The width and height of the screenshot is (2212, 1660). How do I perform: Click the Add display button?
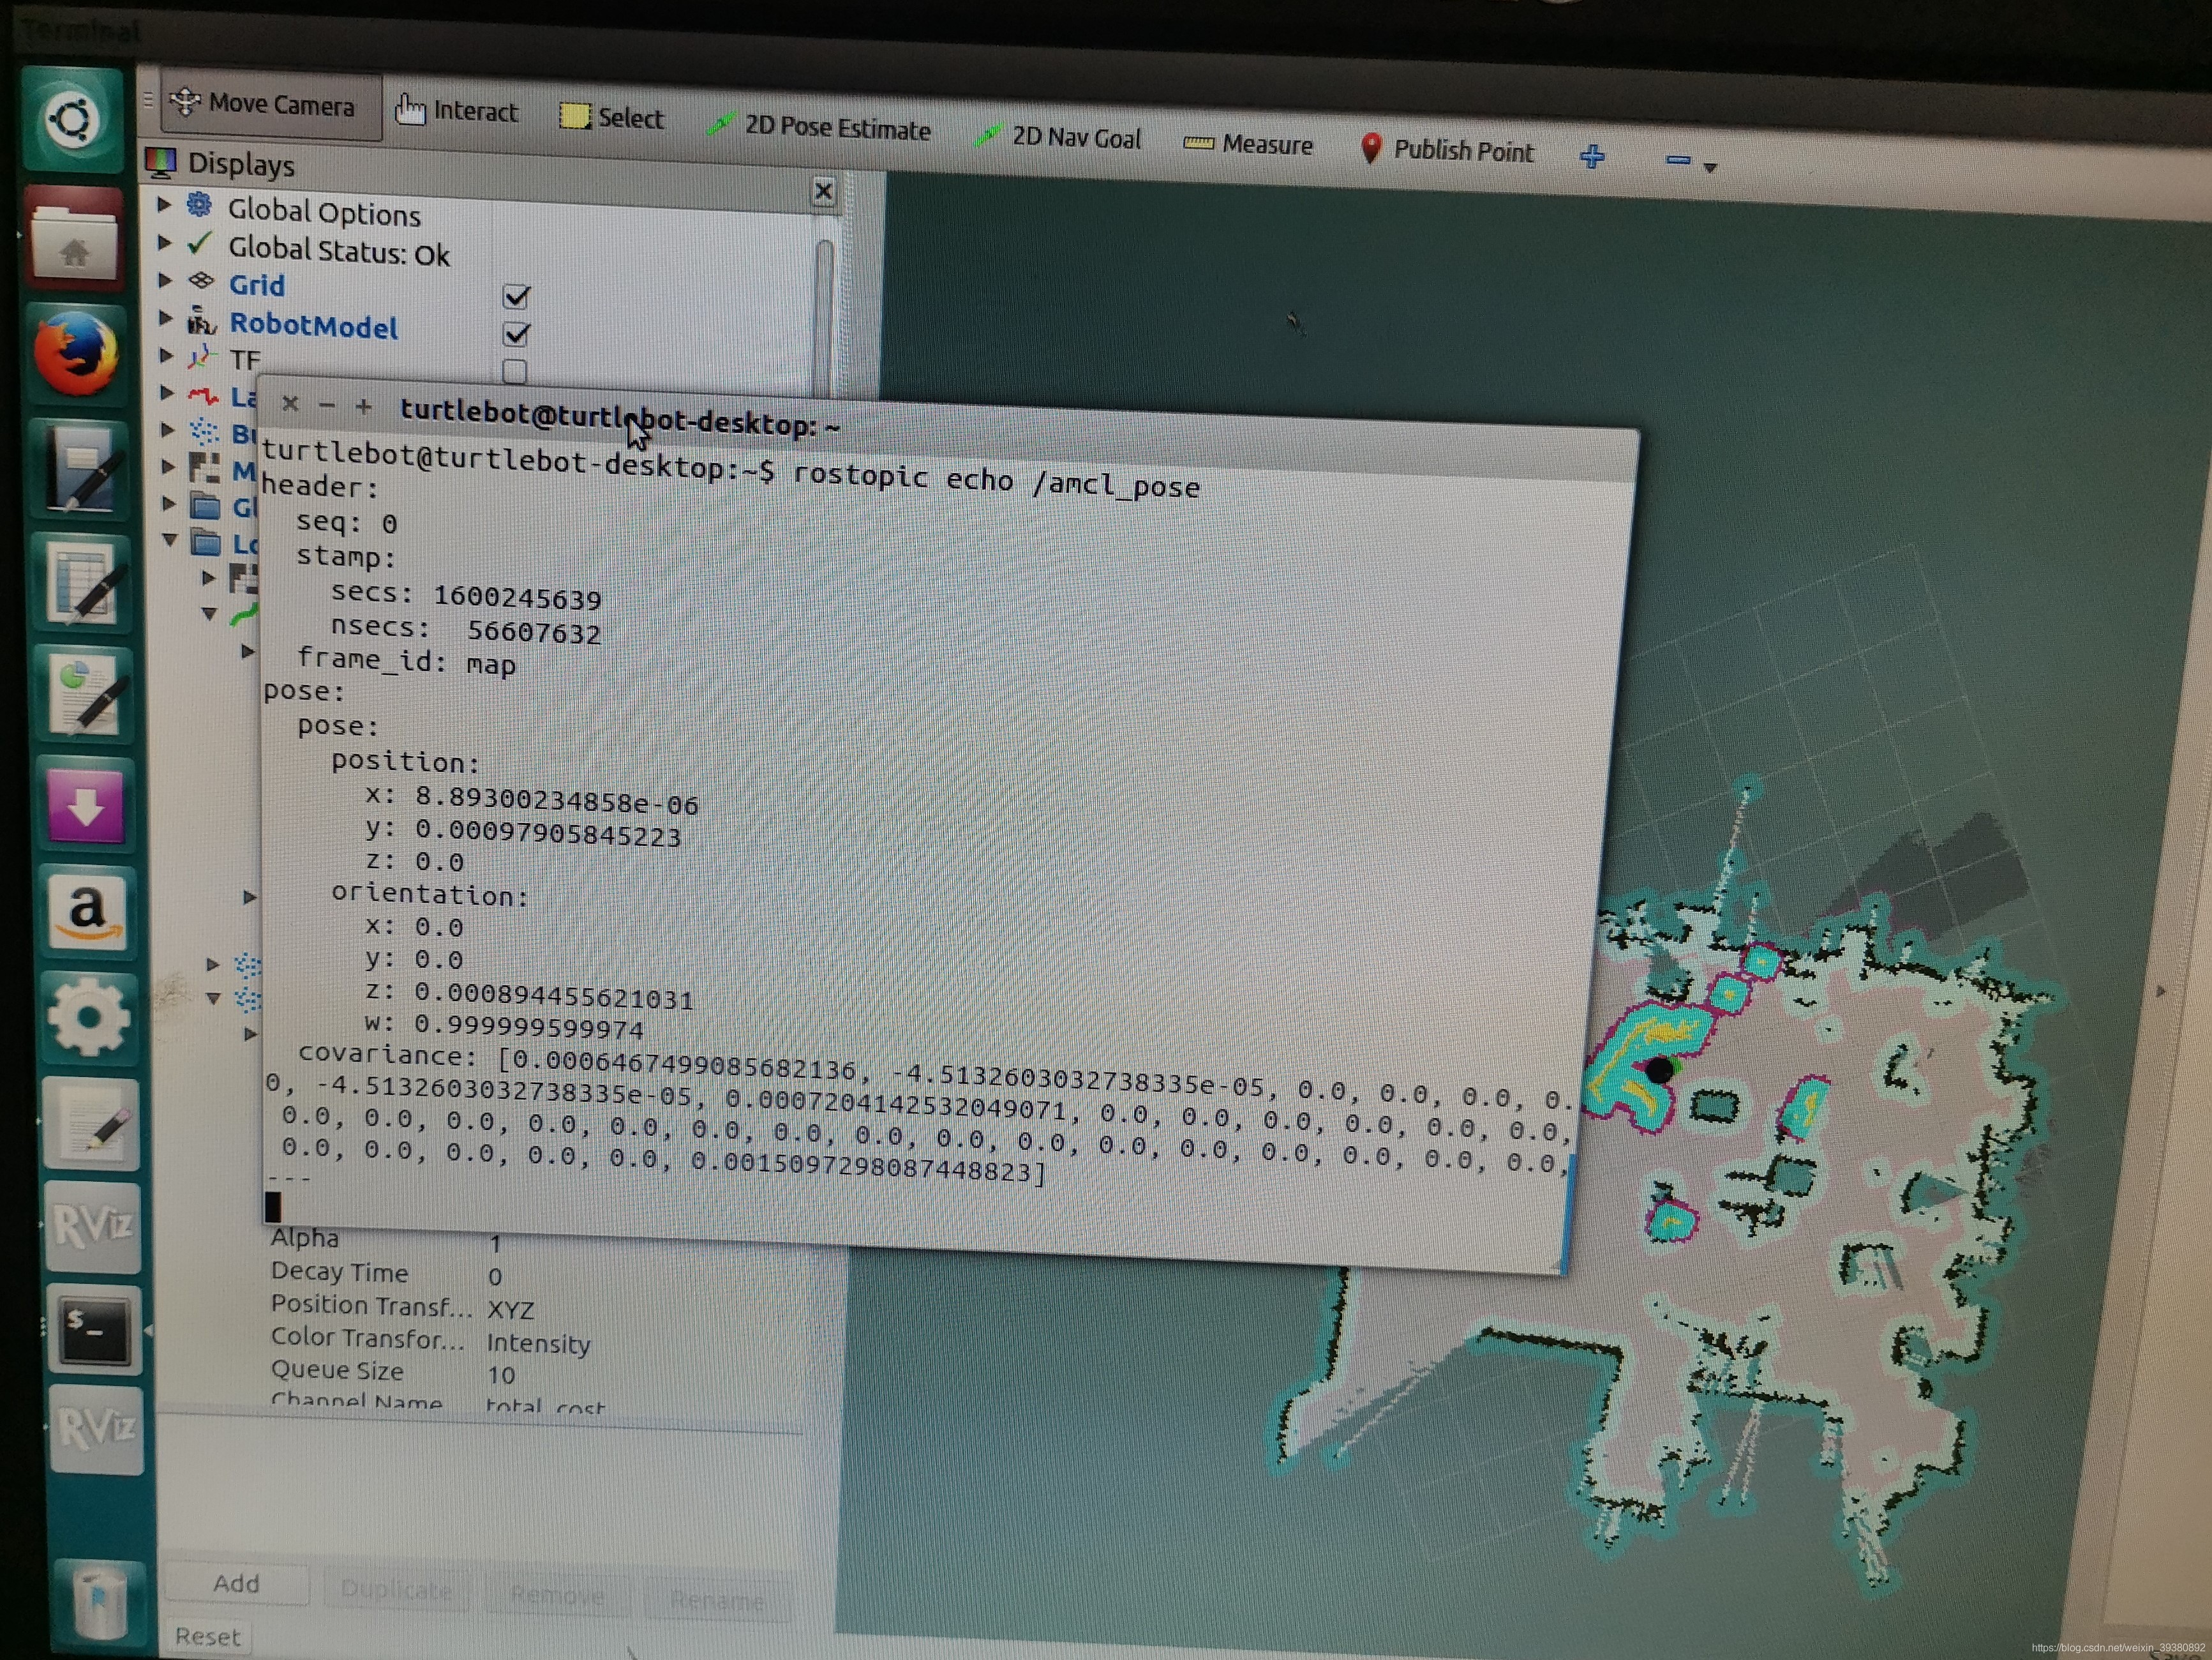(x=236, y=1583)
